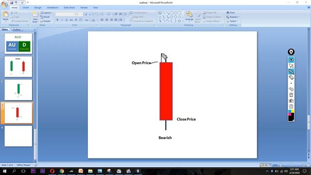
Task: Select the blank slide thumbnail
Action: 18,136
